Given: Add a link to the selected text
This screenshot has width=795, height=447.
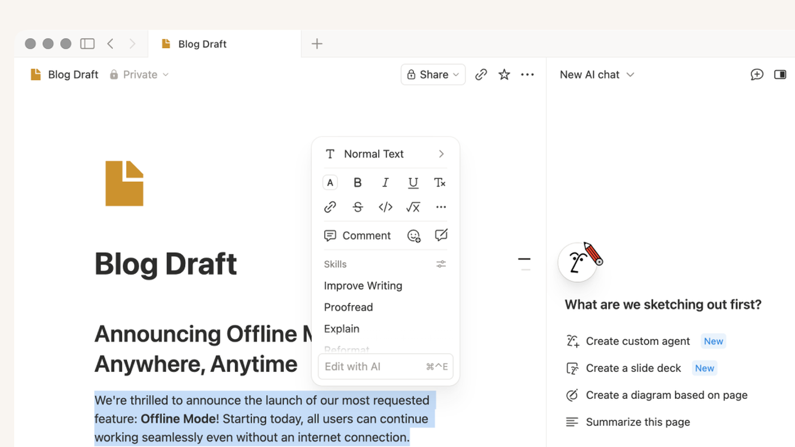Looking at the screenshot, I should click(330, 207).
